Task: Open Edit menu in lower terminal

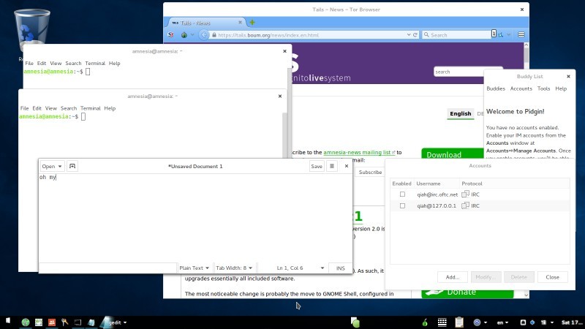Action: [x=37, y=108]
